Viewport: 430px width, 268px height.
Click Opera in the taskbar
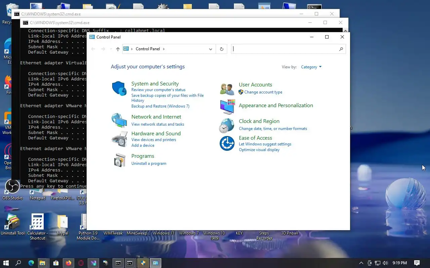[x=81, y=263]
